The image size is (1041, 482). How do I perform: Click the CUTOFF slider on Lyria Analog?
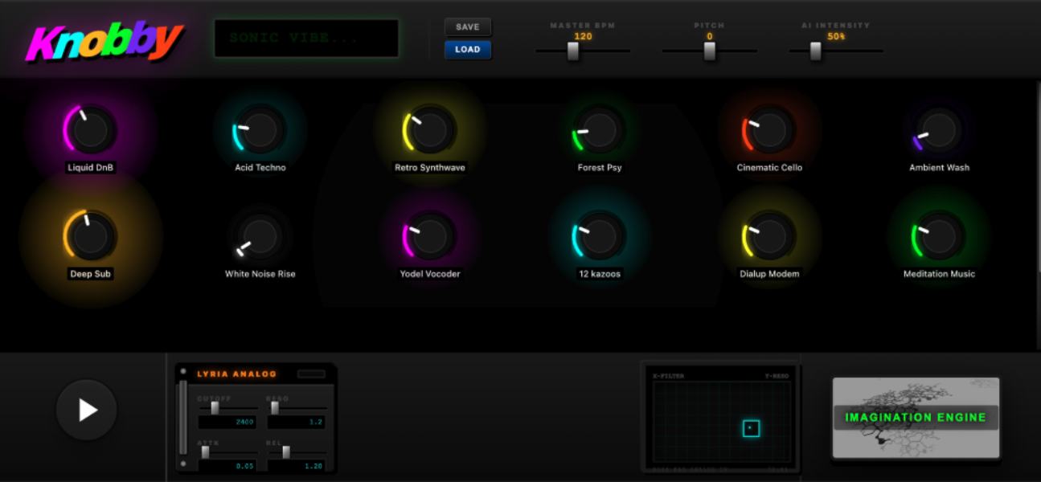click(215, 408)
